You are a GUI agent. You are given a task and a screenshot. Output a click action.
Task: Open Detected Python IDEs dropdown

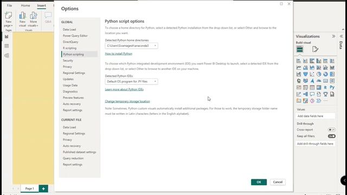[131, 81]
